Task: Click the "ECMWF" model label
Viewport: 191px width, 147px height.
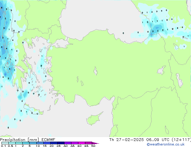Action: (49, 140)
